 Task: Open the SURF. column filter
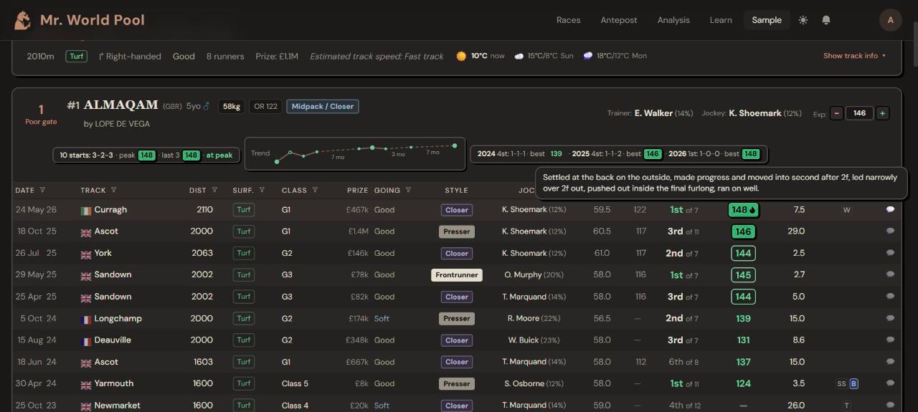click(x=262, y=191)
